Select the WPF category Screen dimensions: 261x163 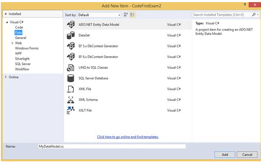(x=18, y=53)
